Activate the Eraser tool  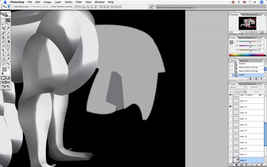(3, 41)
